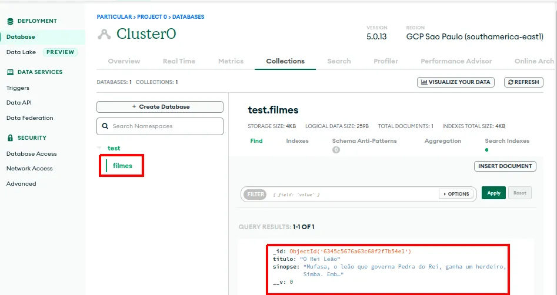
Task: Switch to the Metrics tab
Action: [x=231, y=61]
